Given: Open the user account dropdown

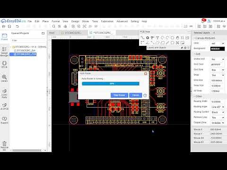Looking at the screenshot, I should click(x=219, y=21).
